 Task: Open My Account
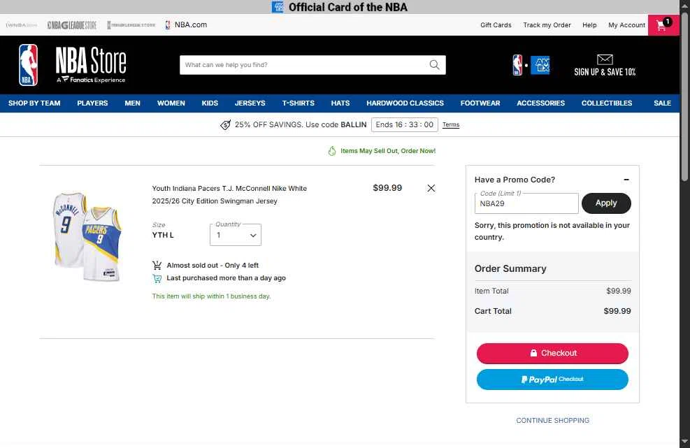point(626,25)
